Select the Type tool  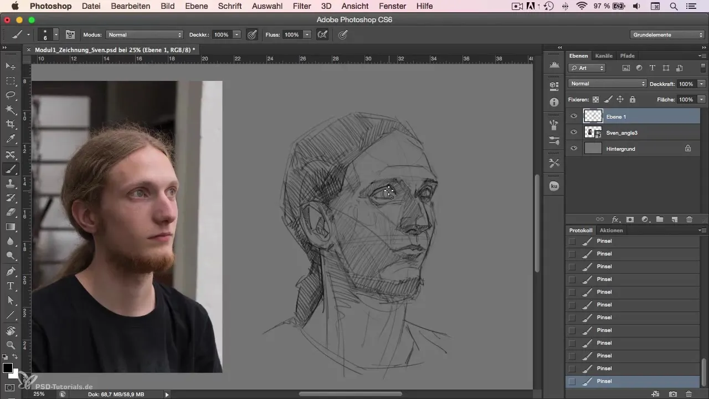11,286
